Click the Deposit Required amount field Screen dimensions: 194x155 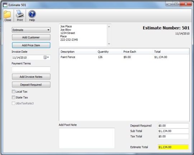pos(173,126)
